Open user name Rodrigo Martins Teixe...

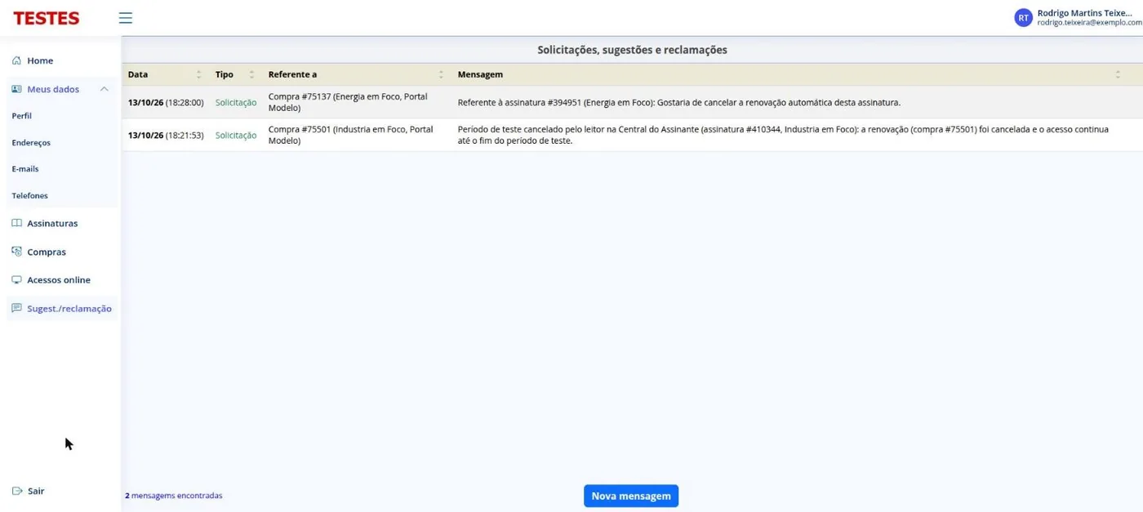click(1084, 13)
